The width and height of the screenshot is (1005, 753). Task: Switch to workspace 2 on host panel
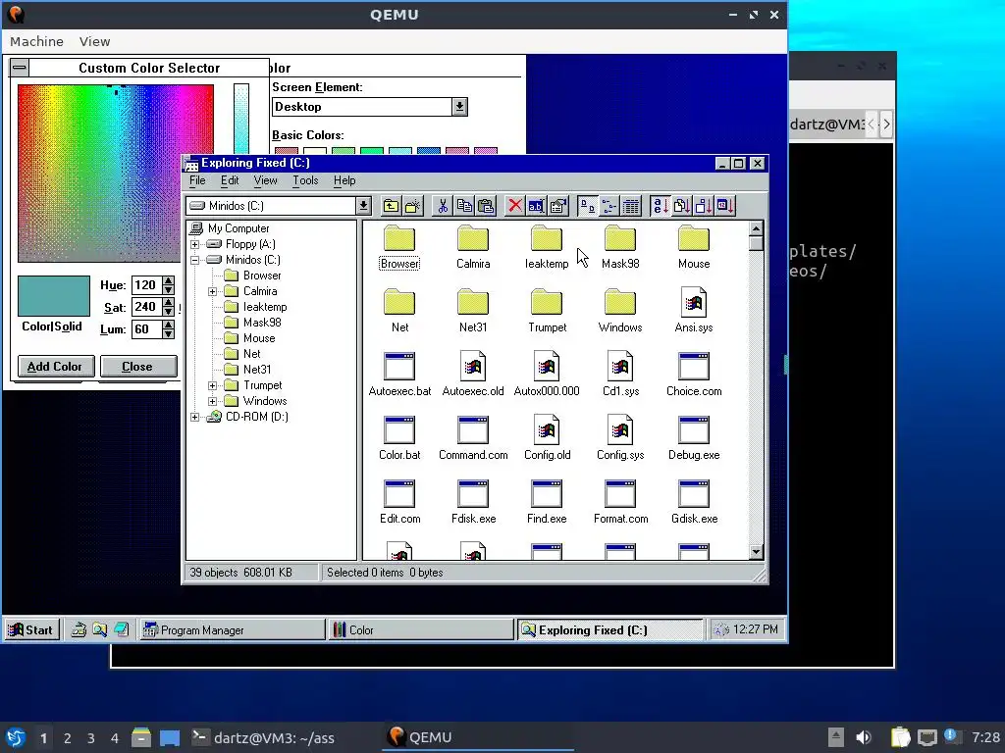[x=68, y=738]
